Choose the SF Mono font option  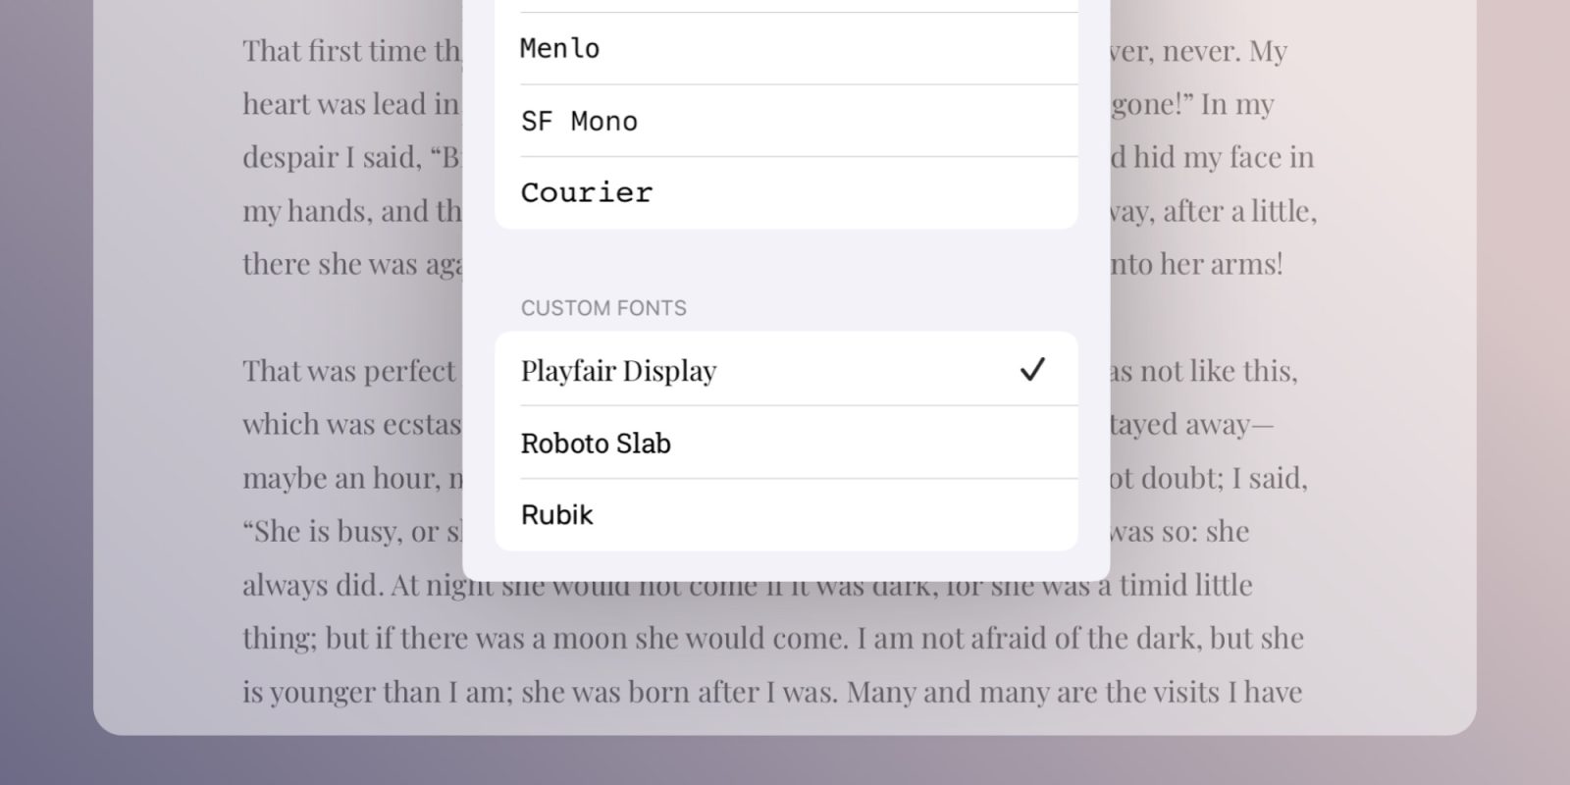[x=785, y=121]
